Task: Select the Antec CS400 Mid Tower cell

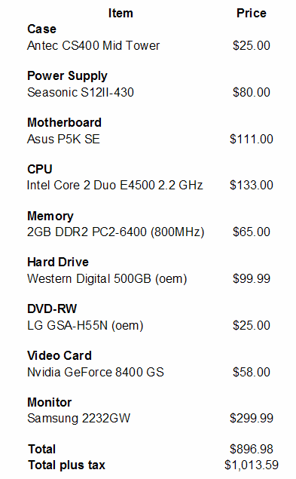Action: (x=93, y=45)
